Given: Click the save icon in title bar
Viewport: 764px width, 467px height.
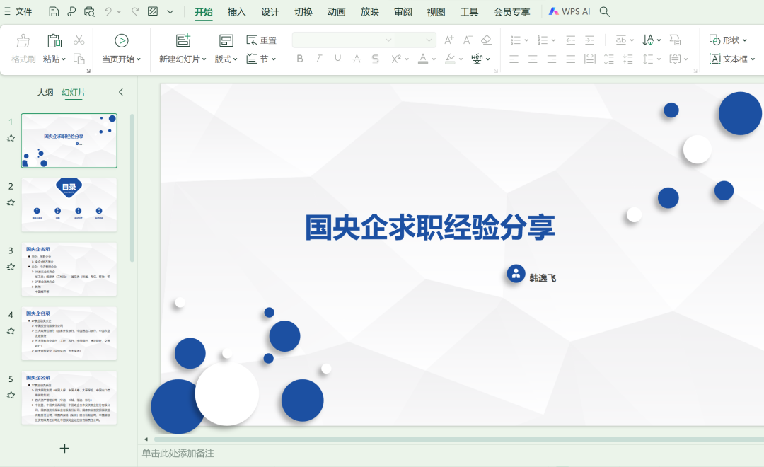Looking at the screenshot, I should click(x=54, y=11).
